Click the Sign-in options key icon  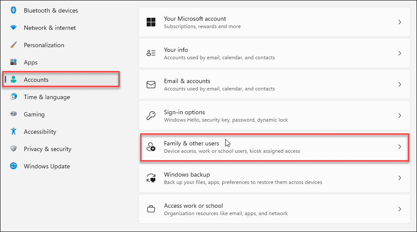[x=151, y=115]
